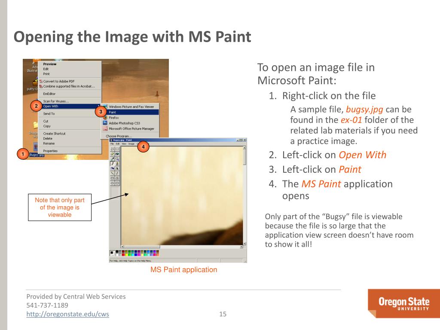
Task: Select the Airbrush tool in Paint
Action: pyautogui.click(x=112, y=168)
